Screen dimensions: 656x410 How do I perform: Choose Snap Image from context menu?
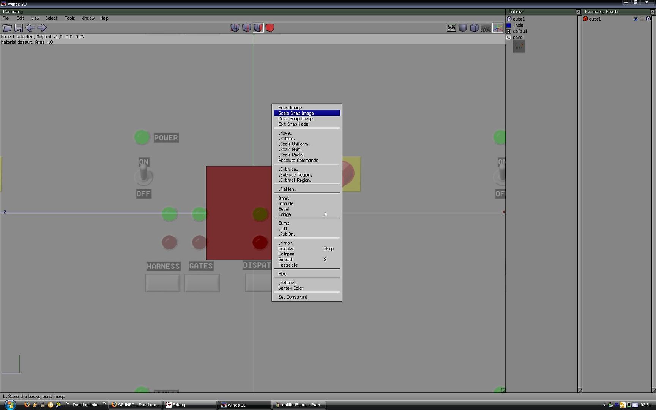point(307,108)
